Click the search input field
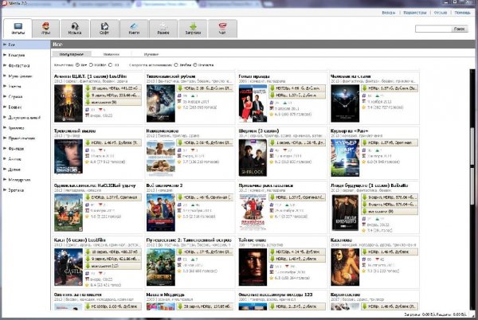 [433, 29]
